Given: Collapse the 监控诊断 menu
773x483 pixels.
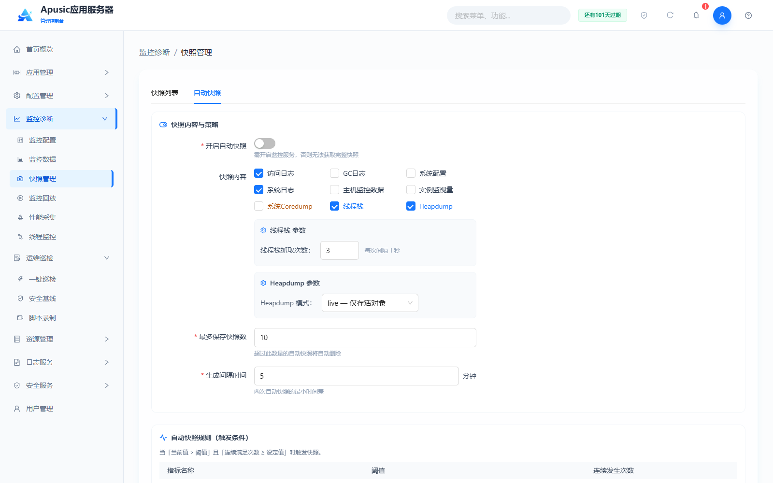Looking at the screenshot, I should (61, 119).
